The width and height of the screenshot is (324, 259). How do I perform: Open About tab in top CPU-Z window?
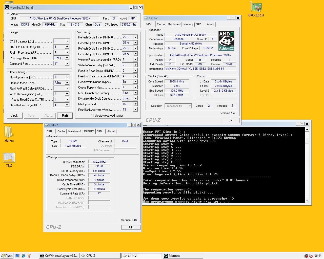coord(210,24)
